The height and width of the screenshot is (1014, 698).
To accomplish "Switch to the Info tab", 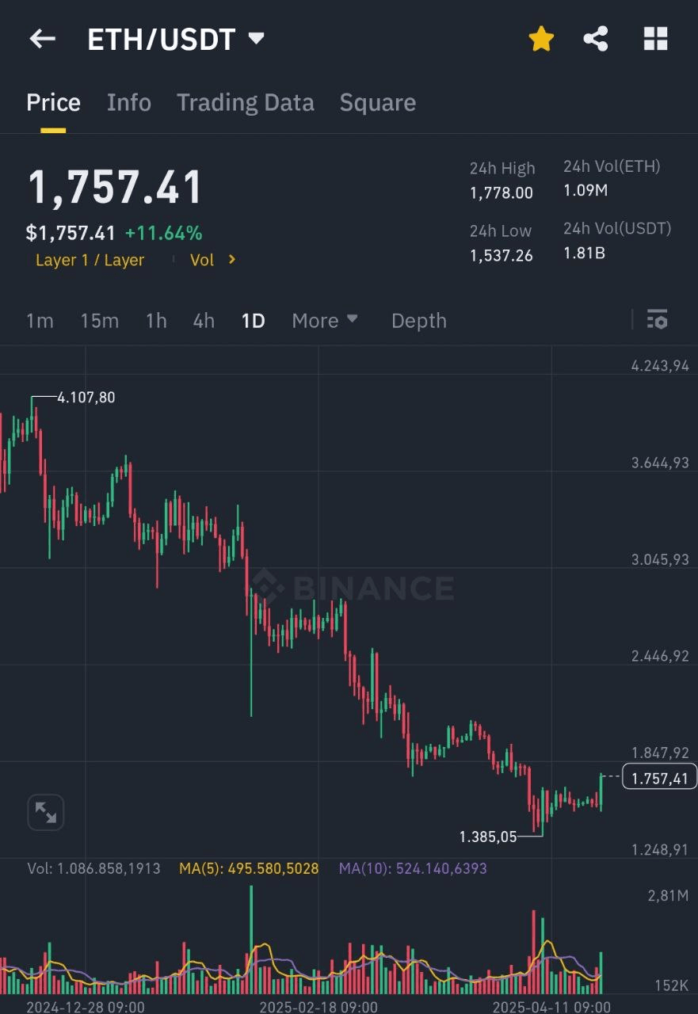I will pyautogui.click(x=129, y=103).
